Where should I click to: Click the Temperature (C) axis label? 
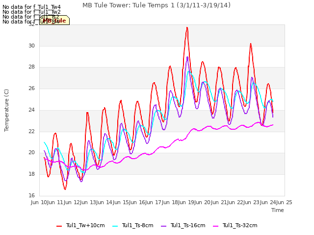tap(6, 110)
